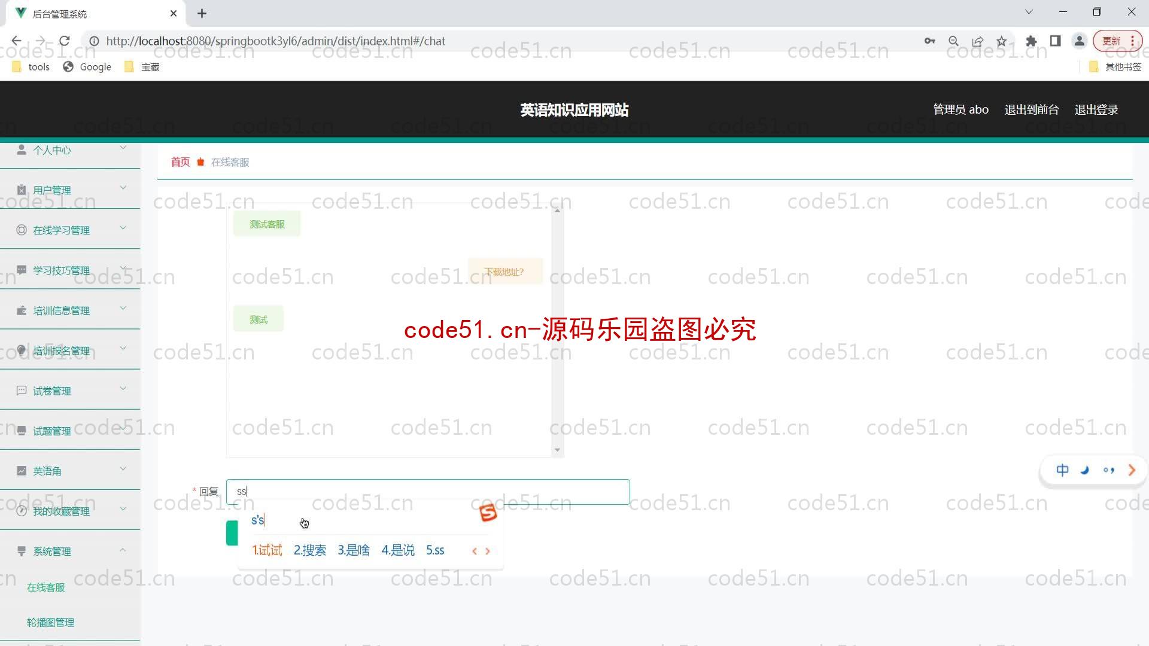Click chevron beside 在线学习管理

click(123, 228)
